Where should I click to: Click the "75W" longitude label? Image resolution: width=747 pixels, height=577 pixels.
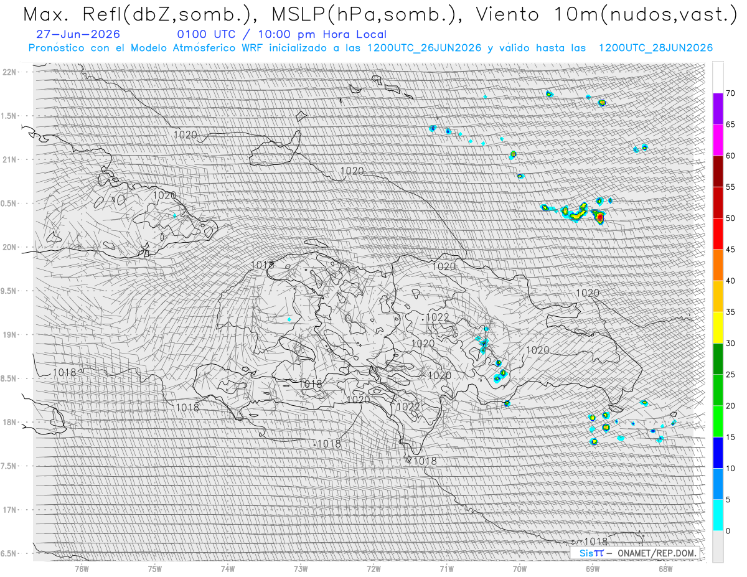point(155,568)
